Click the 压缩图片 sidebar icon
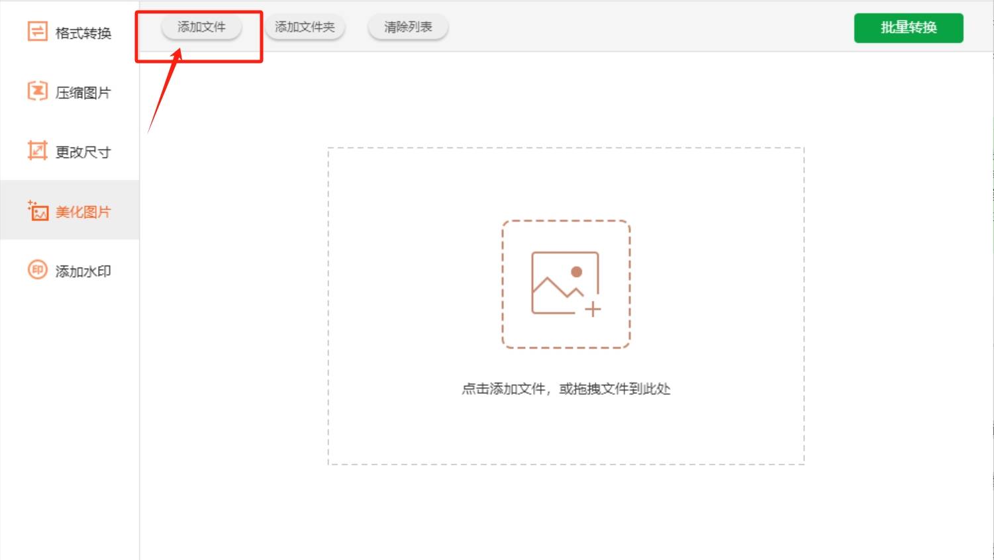The height and width of the screenshot is (560, 994). pos(37,91)
